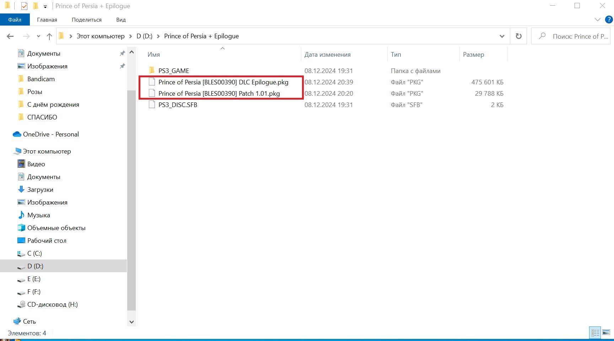The height and width of the screenshot is (341, 614).
Task: Open the Файл menu
Action: pos(15,19)
